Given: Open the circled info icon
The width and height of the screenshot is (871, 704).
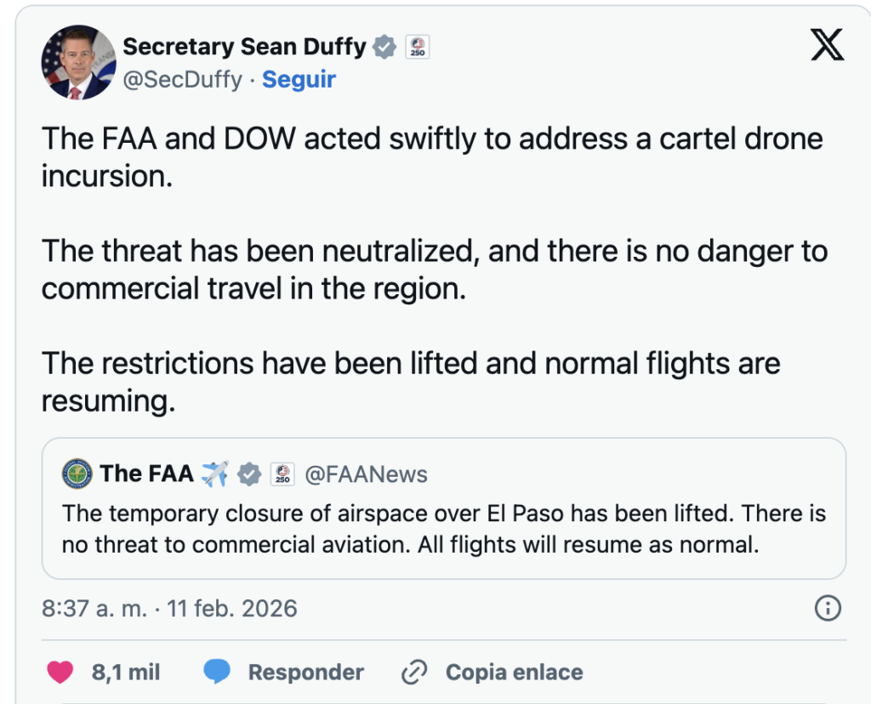Looking at the screenshot, I should pos(828,608).
